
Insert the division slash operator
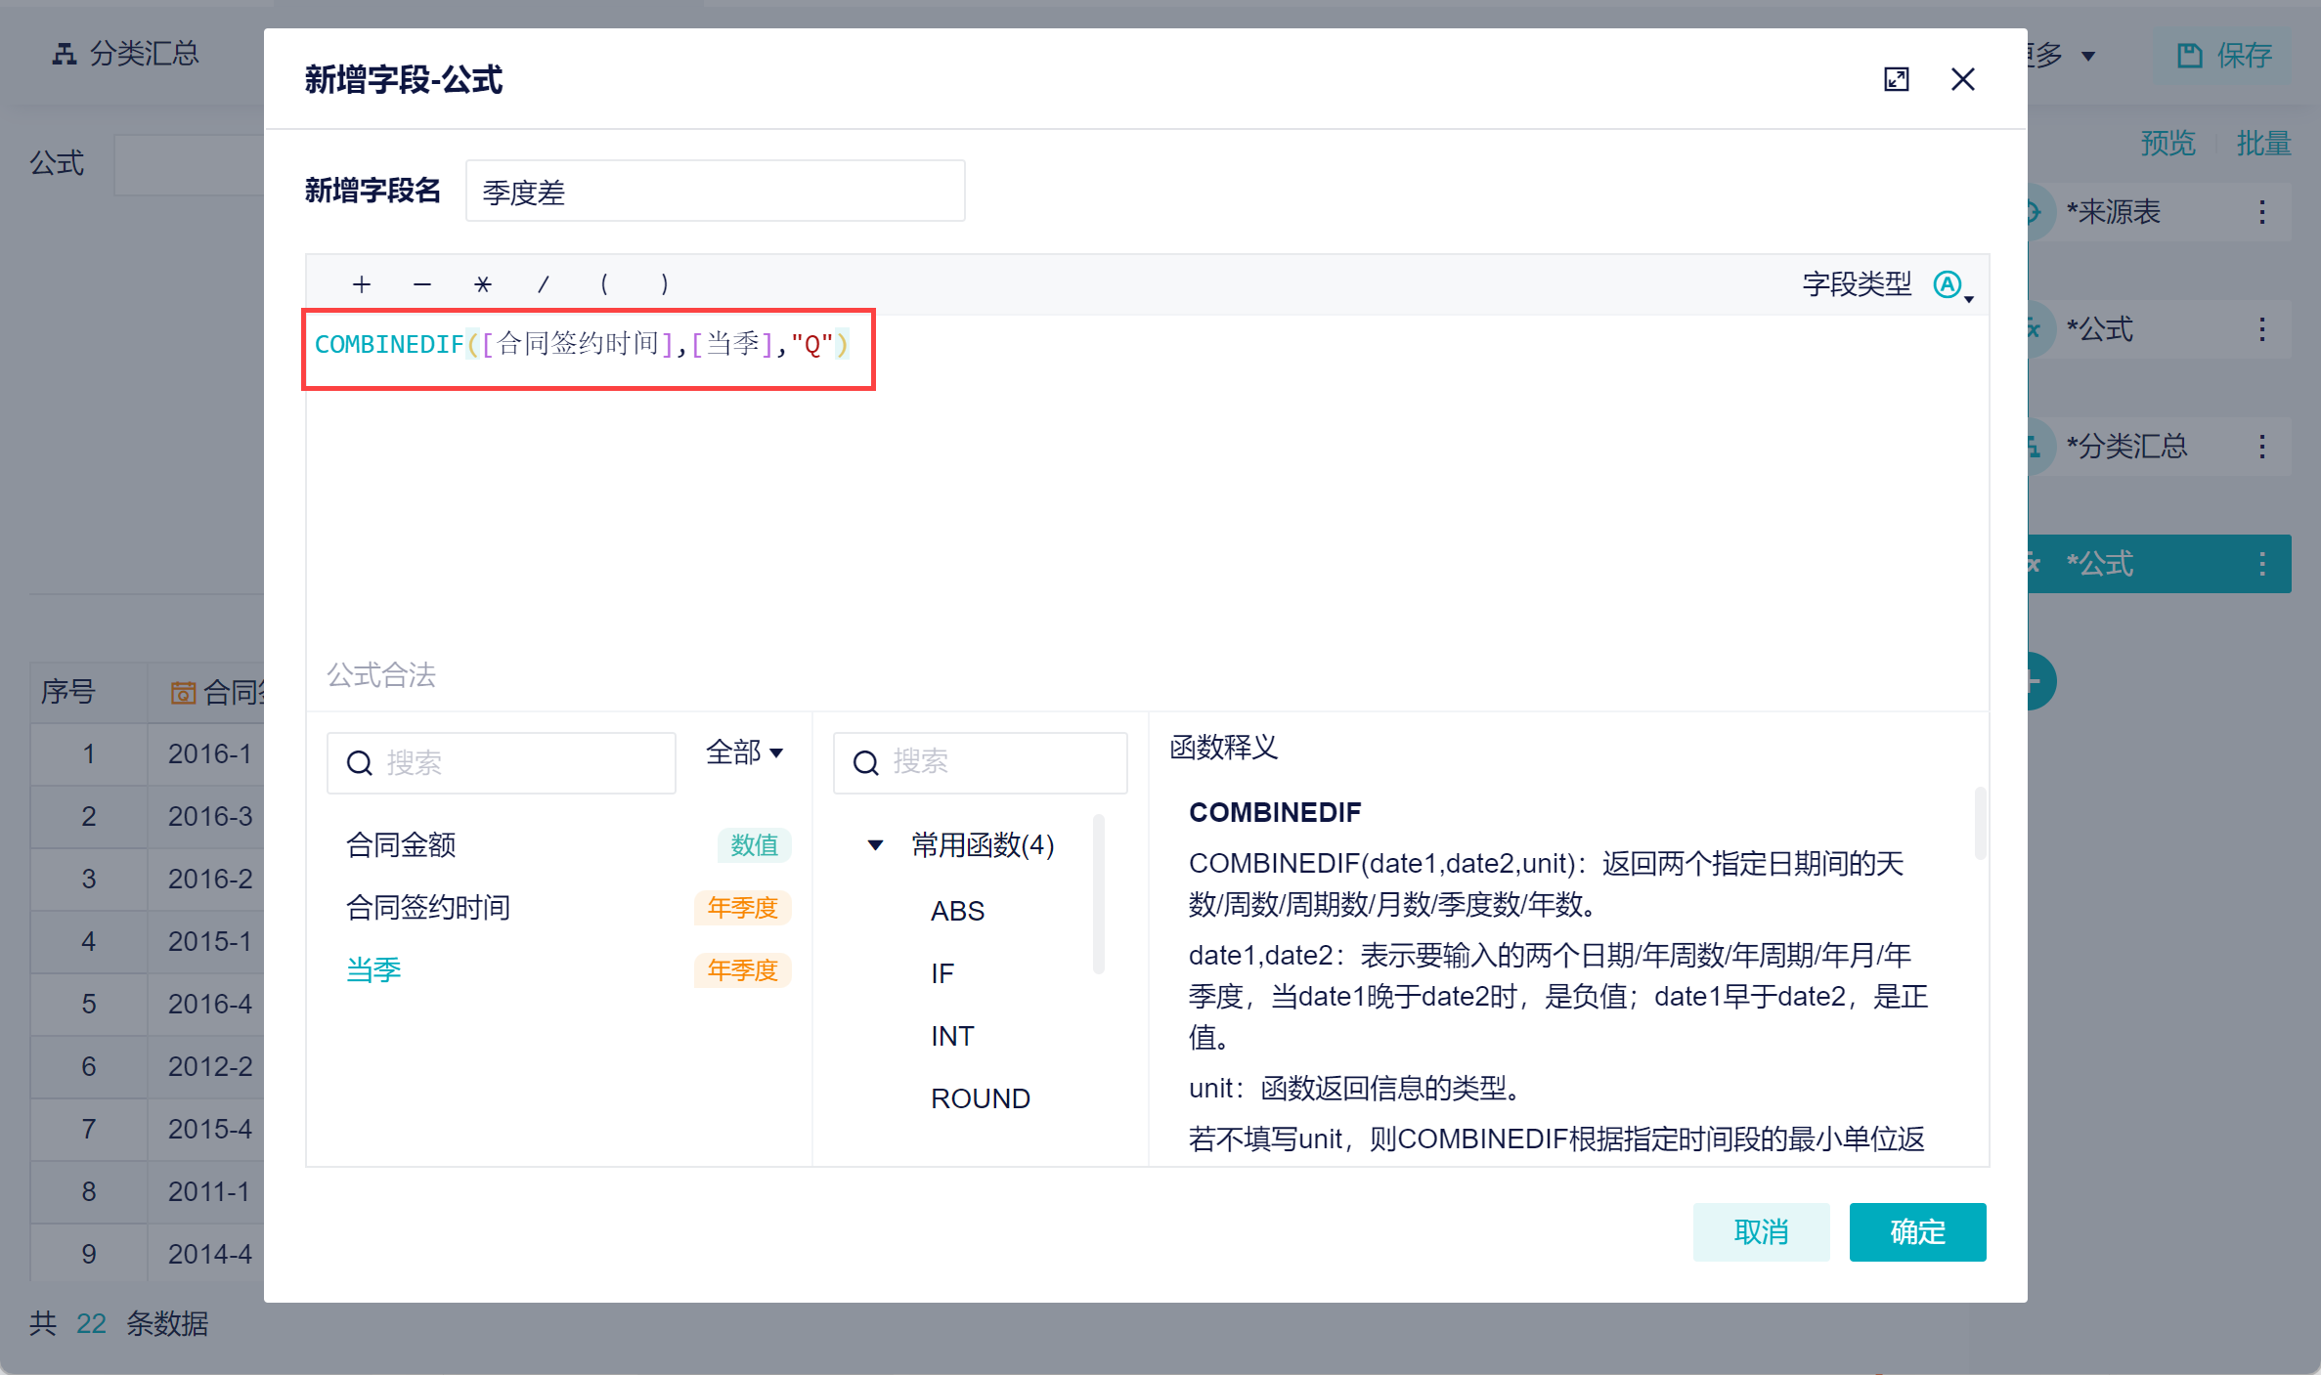[544, 284]
